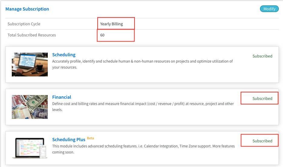This screenshot has height=167, width=283.
Task: Click the Modify button
Action: [269, 9]
